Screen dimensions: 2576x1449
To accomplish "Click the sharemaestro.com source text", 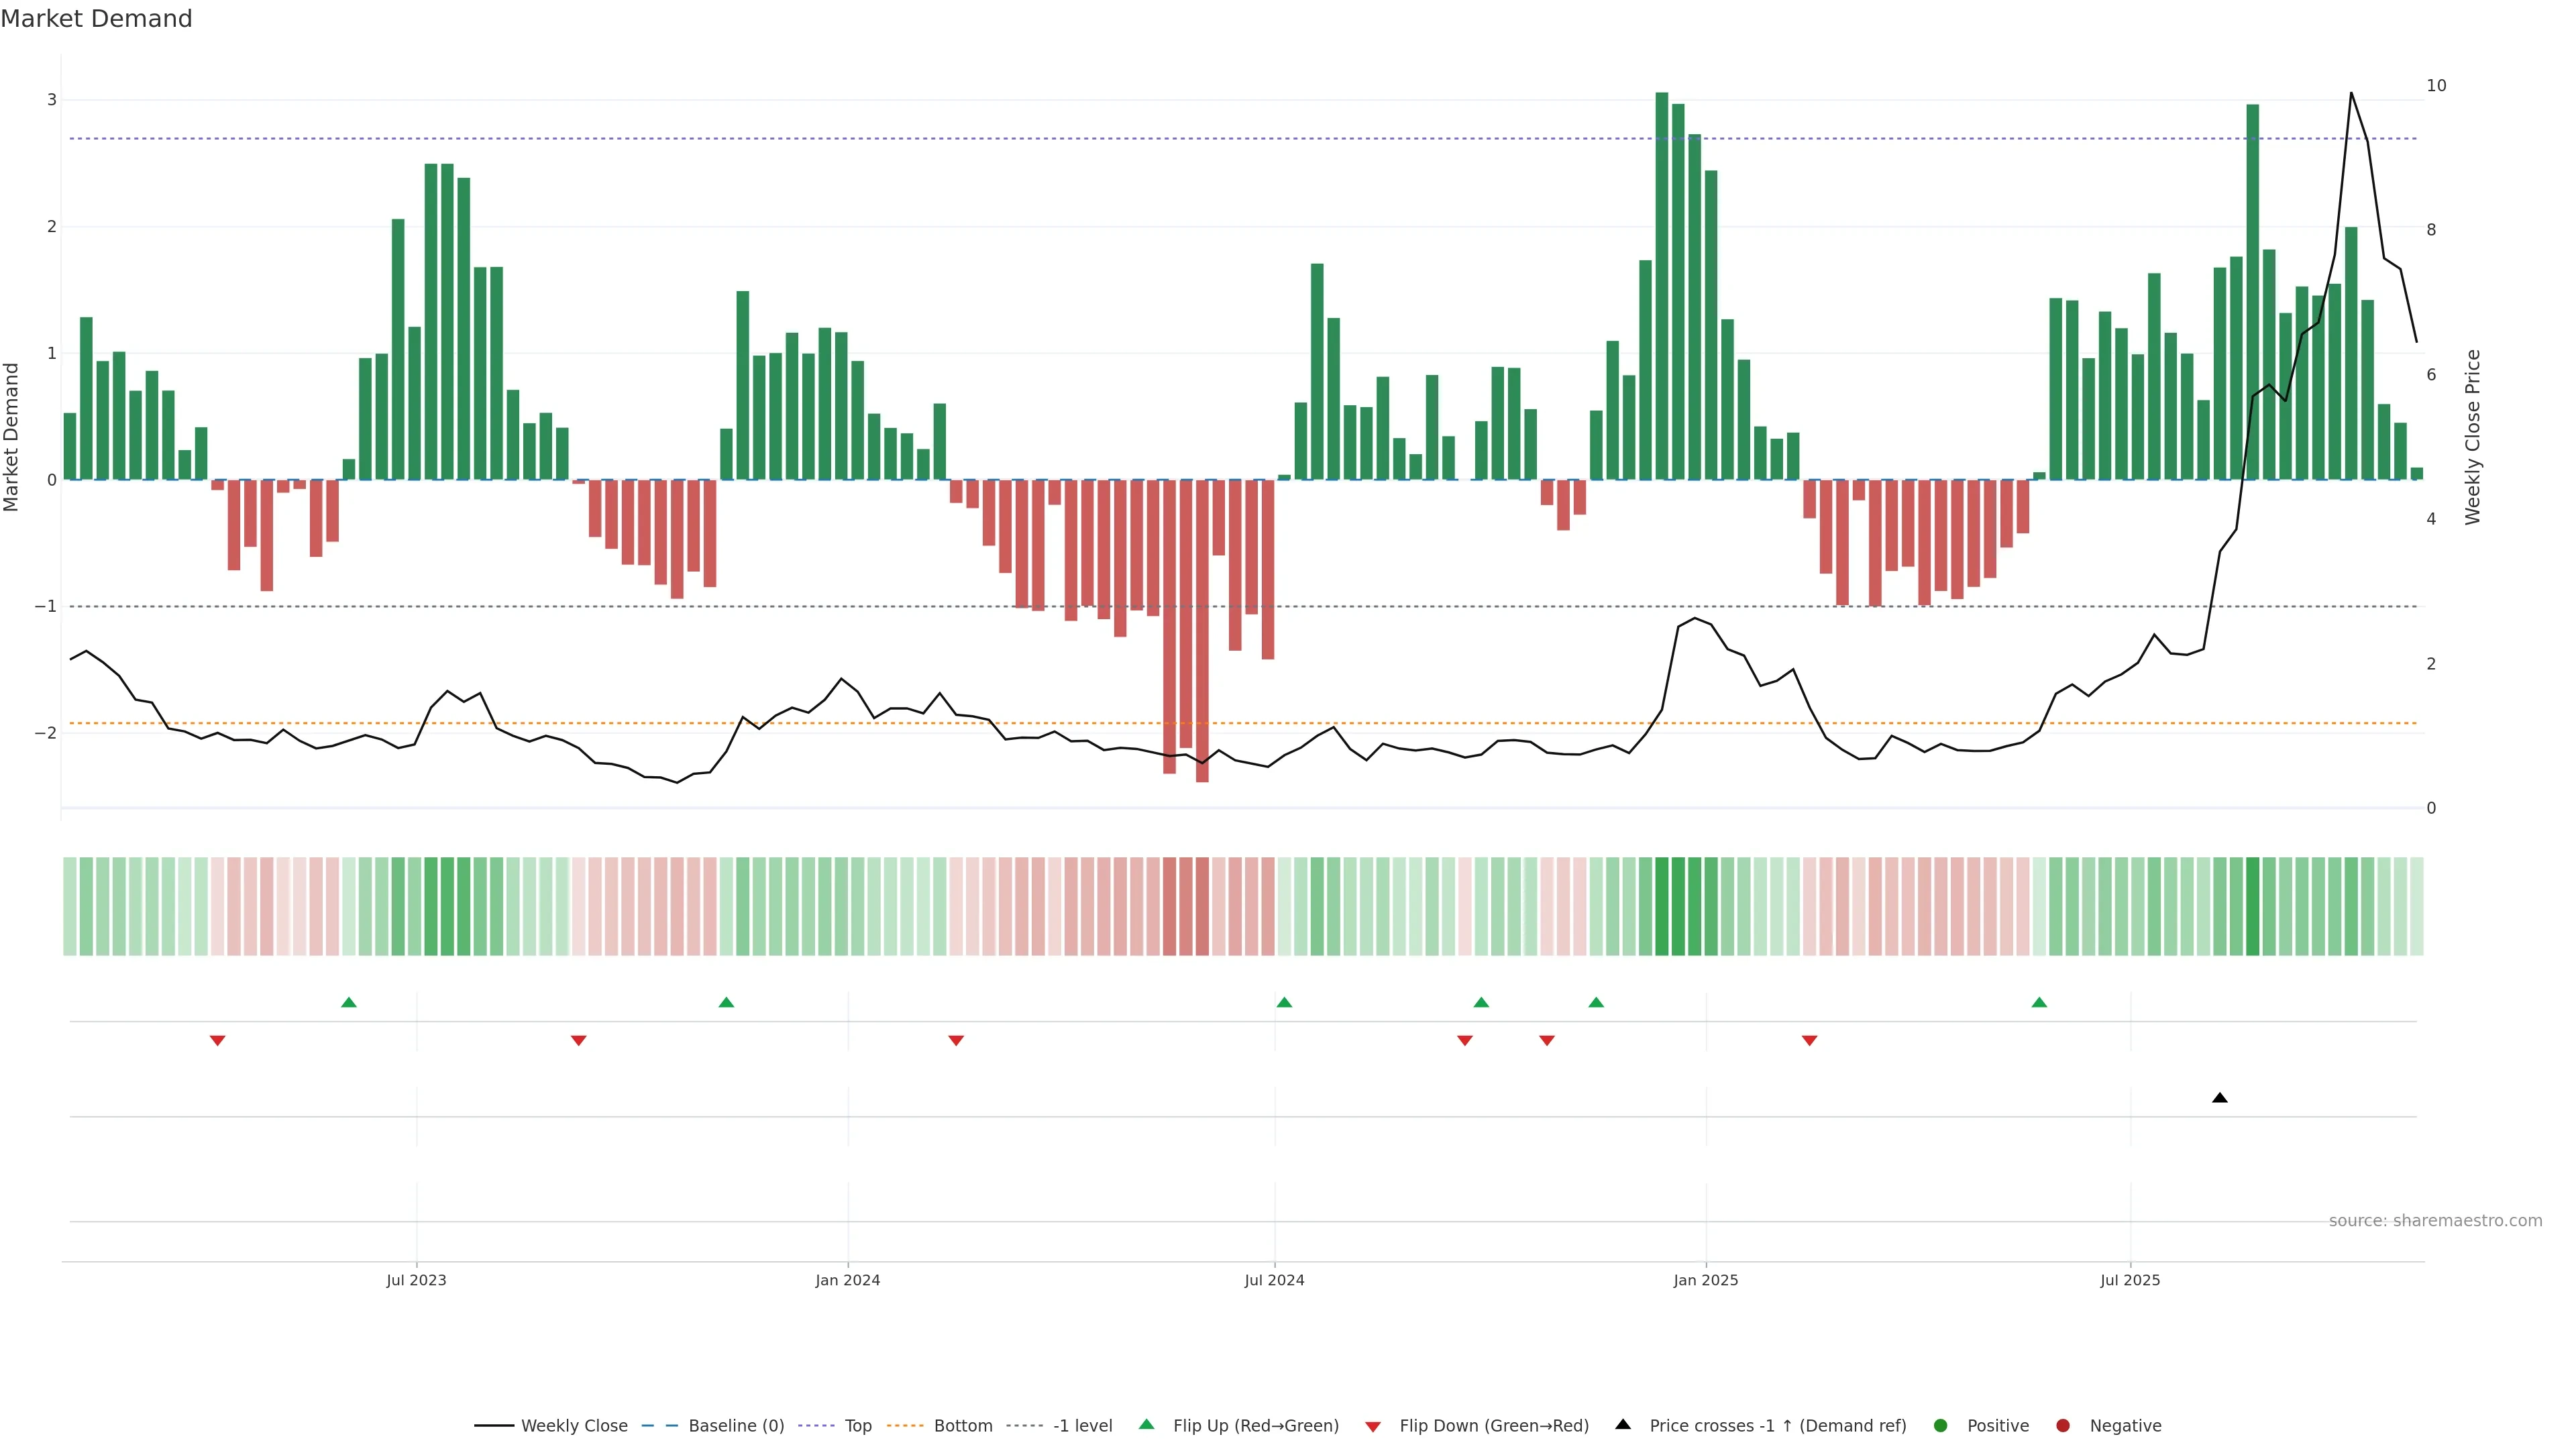I will 2435,1220.
